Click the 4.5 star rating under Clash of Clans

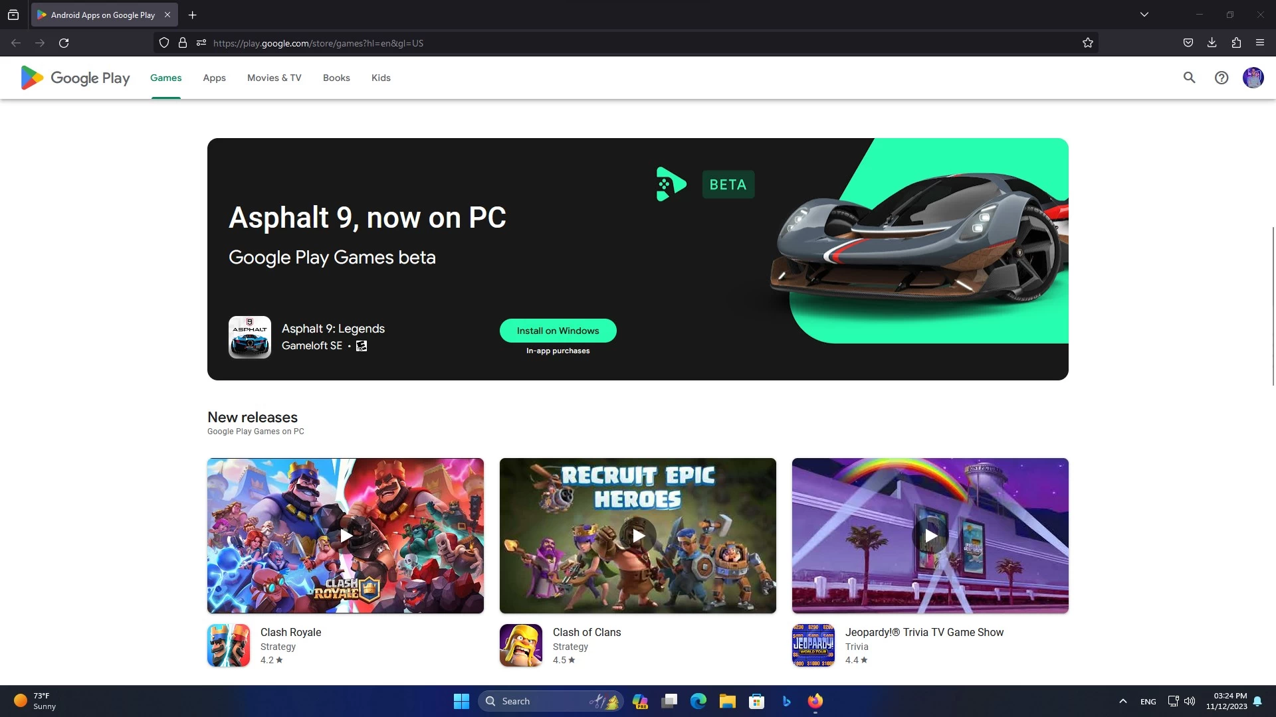[564, 660]
